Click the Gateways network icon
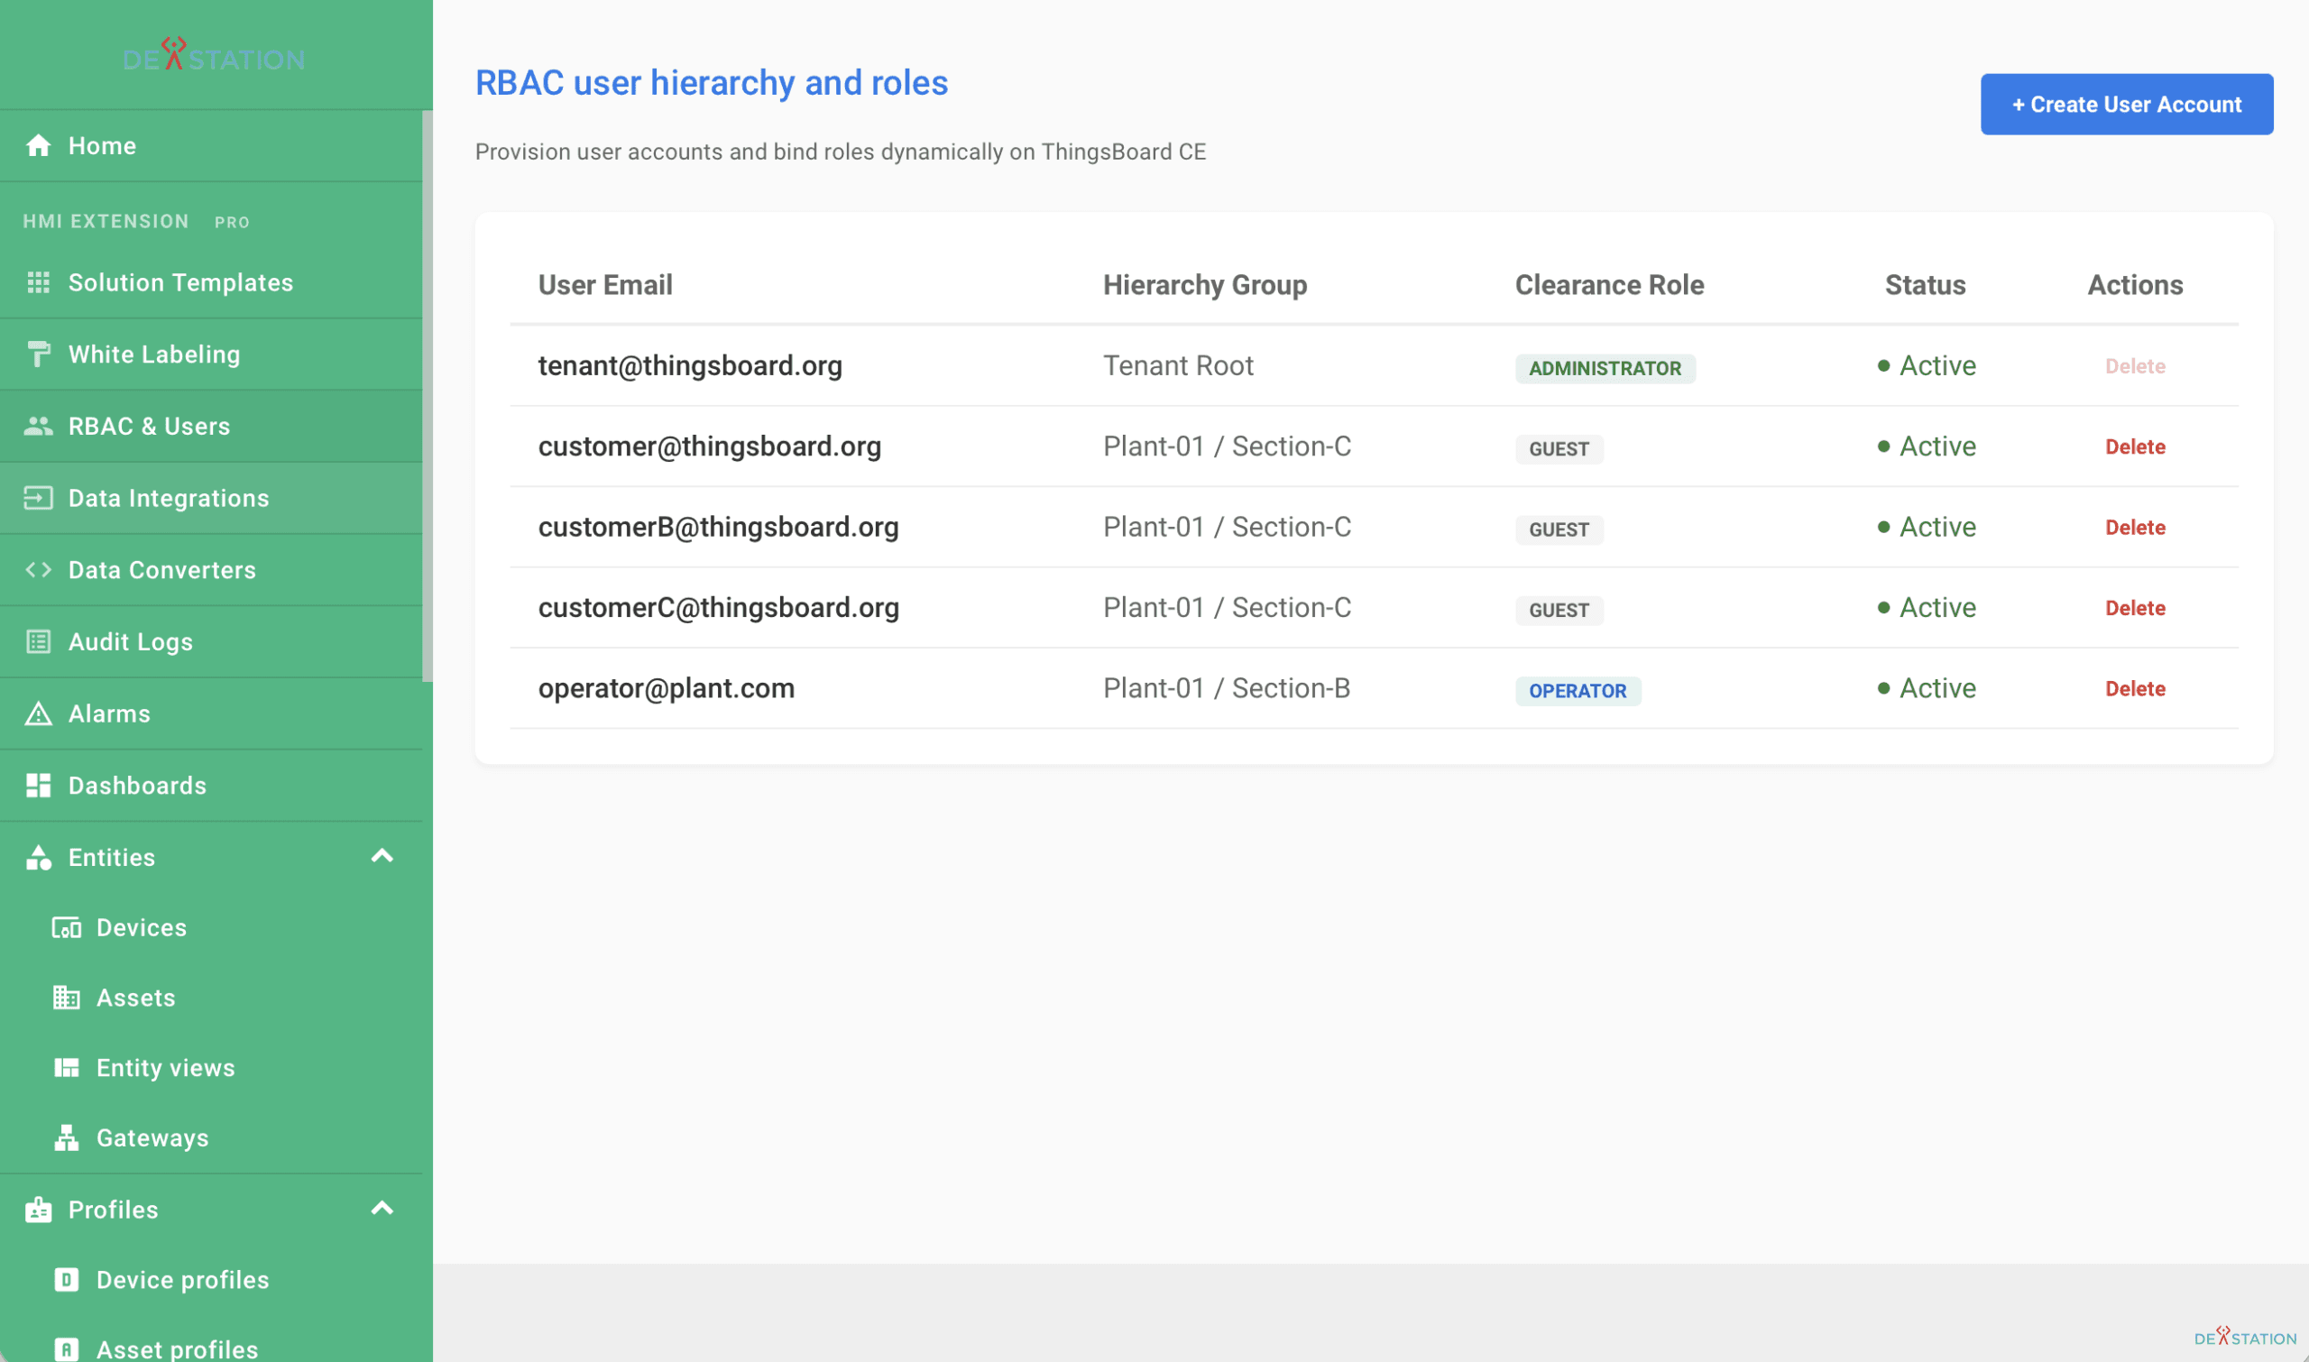2309x1362 pixels. pos(66,1137)
